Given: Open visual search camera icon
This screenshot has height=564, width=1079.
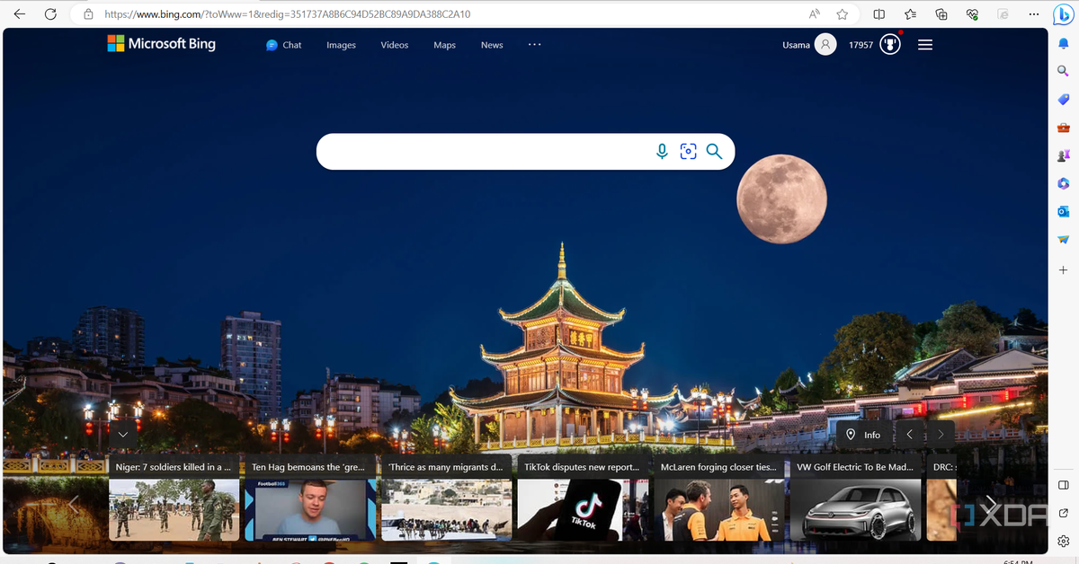Looking at the screenshot, I should click(x=688, y=152).
